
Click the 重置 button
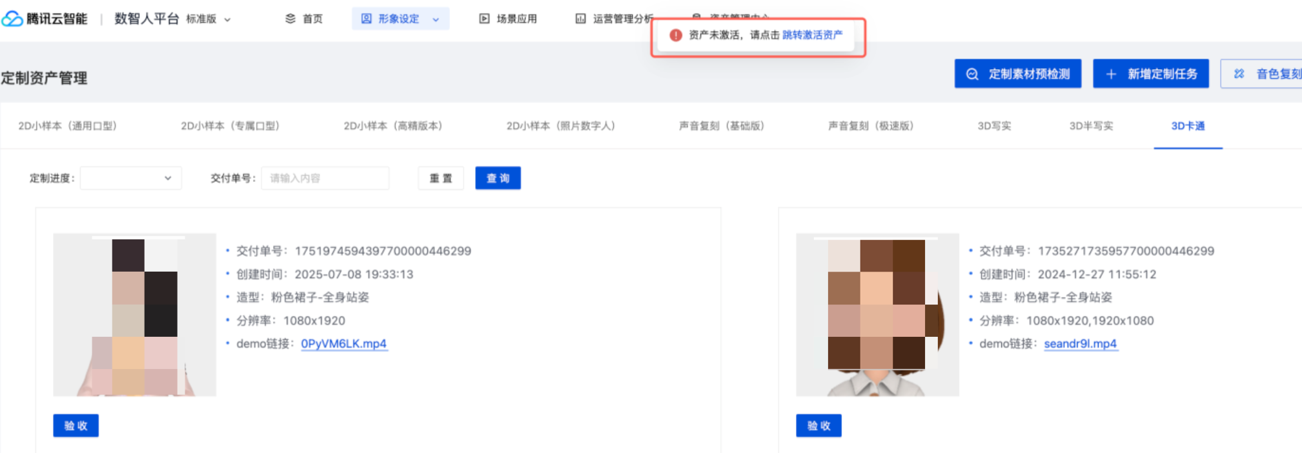click(441, 178)
